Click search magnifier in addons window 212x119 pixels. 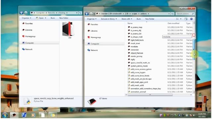[193, 14]
